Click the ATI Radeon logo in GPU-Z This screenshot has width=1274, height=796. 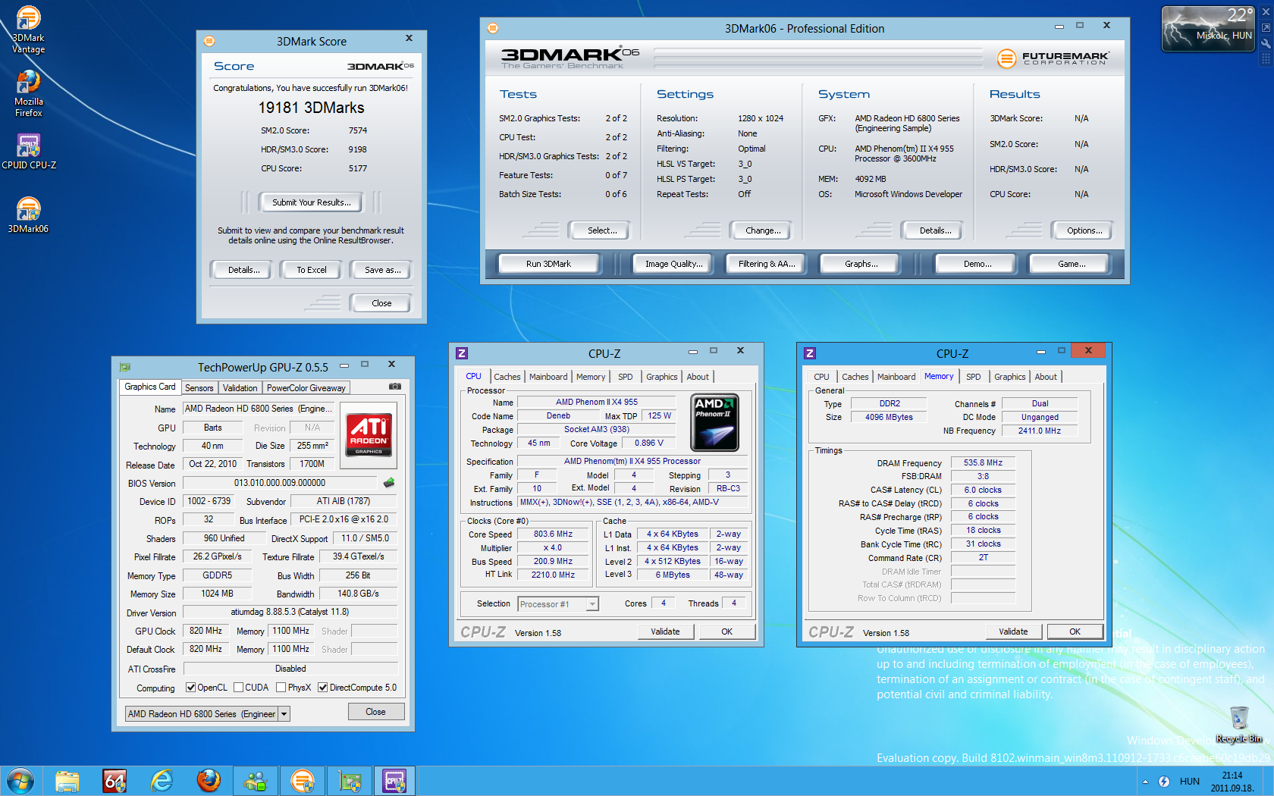(x=369, y=434)
